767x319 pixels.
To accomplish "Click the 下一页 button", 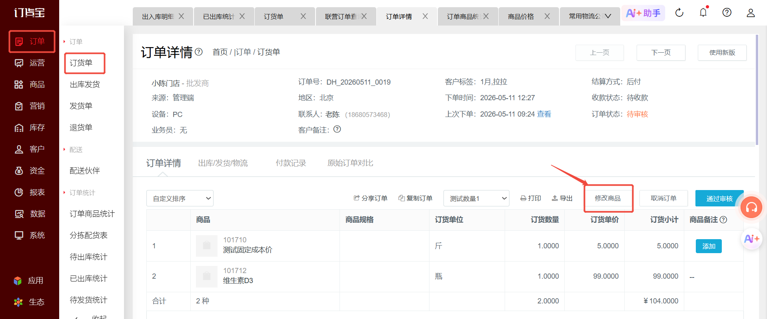I will (661, 53).
